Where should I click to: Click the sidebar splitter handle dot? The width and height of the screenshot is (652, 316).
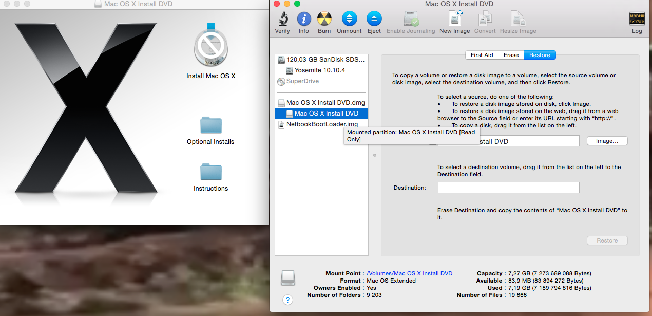(374, 155)
